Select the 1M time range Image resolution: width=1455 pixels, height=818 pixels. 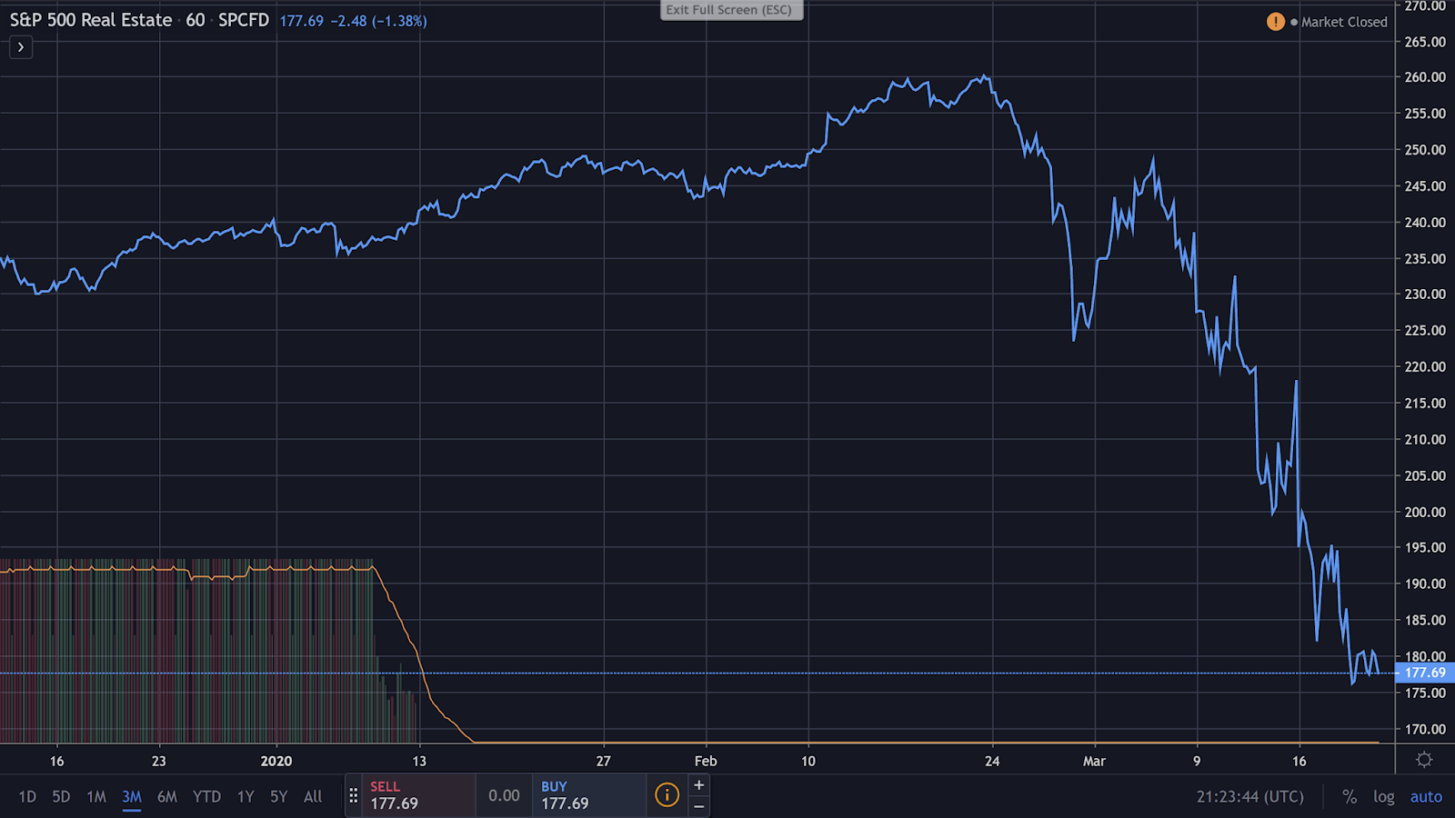pyautogui.click(x=96, y=797)
